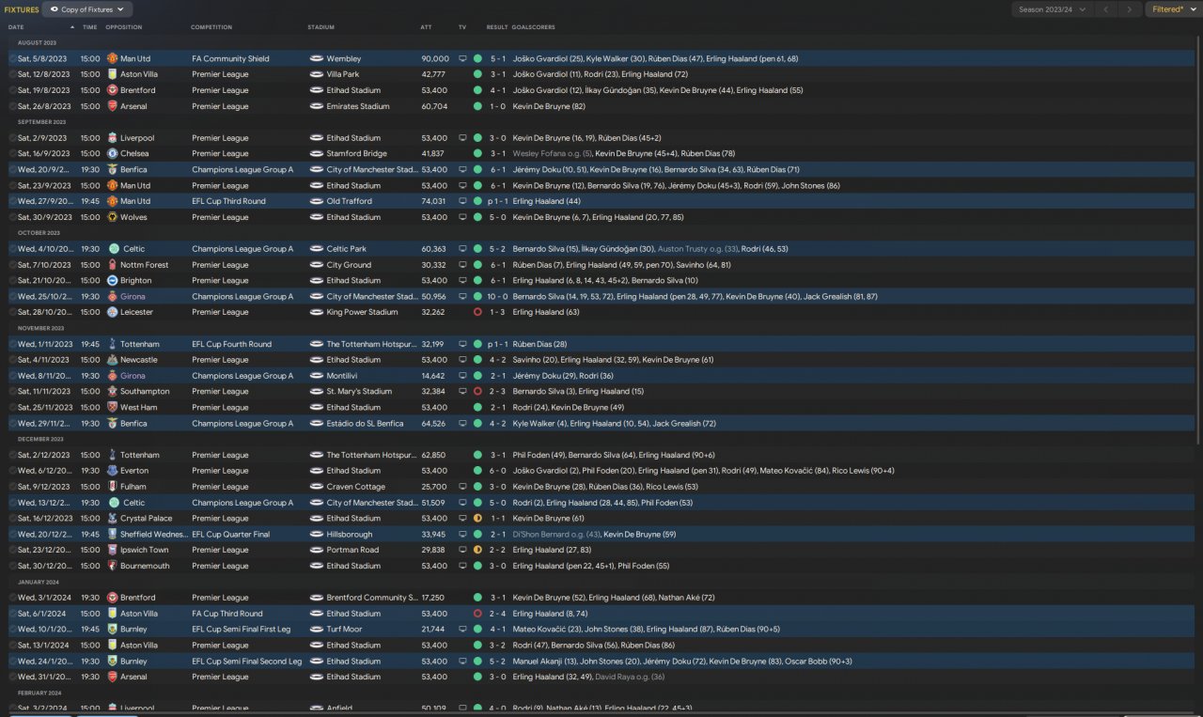The width and height of the screenshot is (1203, 717).
Task: Click the Chelsea club badge
Action: 113,153
